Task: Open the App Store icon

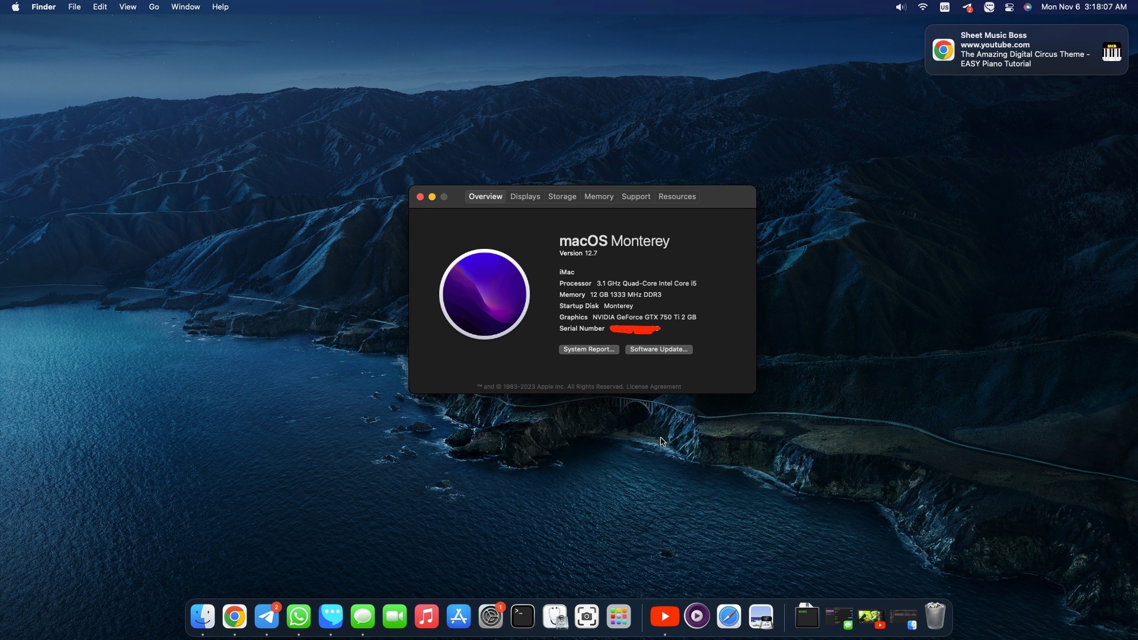Action: point(459,617)
